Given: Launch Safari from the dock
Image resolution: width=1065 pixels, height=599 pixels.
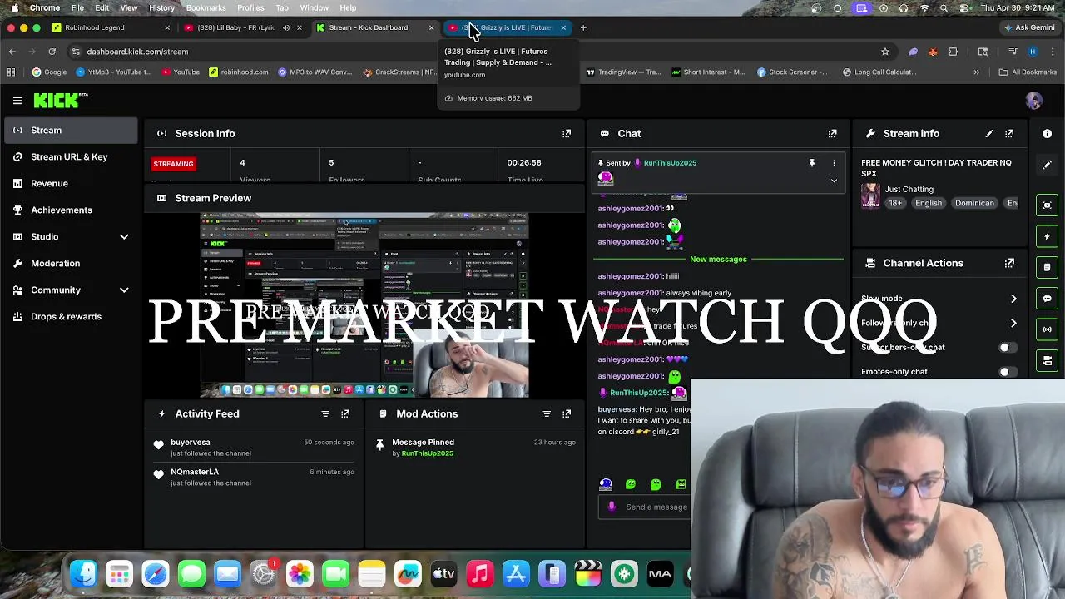Looking at the screenshot, I should (156, 573).
